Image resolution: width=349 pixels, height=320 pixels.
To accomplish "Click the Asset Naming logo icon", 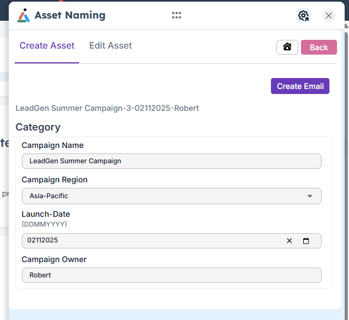I will tap(23, 15).
